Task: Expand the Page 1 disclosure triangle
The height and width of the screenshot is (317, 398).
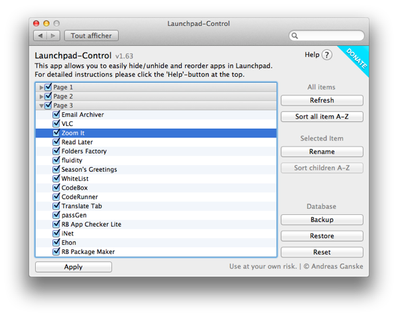Action: 42,88
